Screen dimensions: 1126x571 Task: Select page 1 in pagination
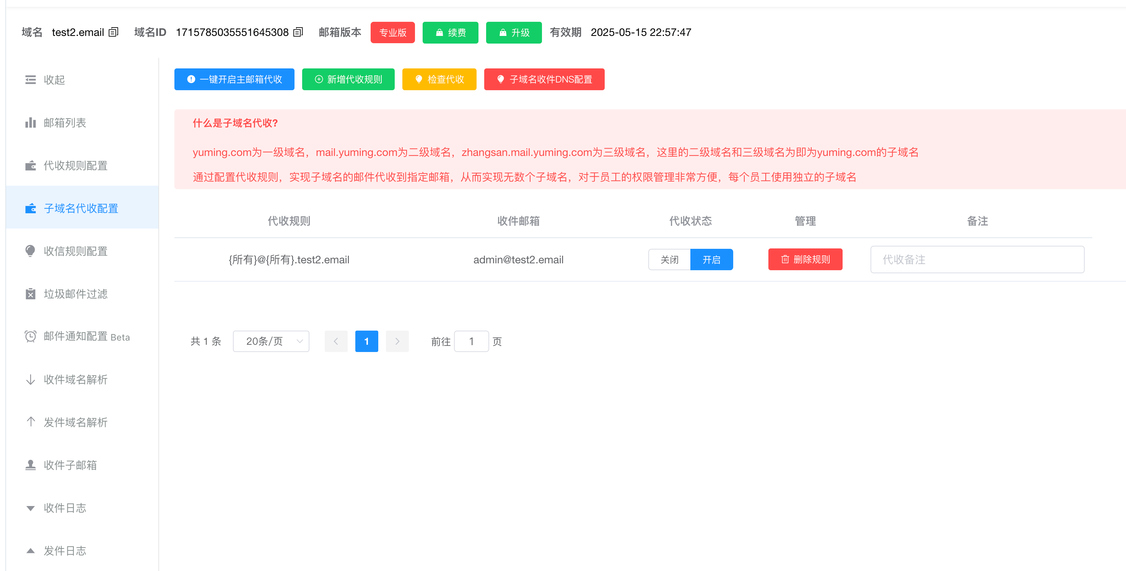tap(366, 341)
